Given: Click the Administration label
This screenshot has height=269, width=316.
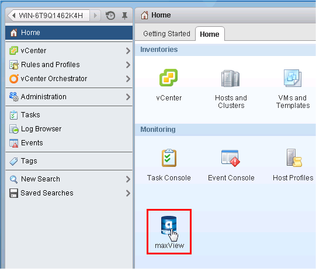Looking at the screenshot, I should [44, 97].
